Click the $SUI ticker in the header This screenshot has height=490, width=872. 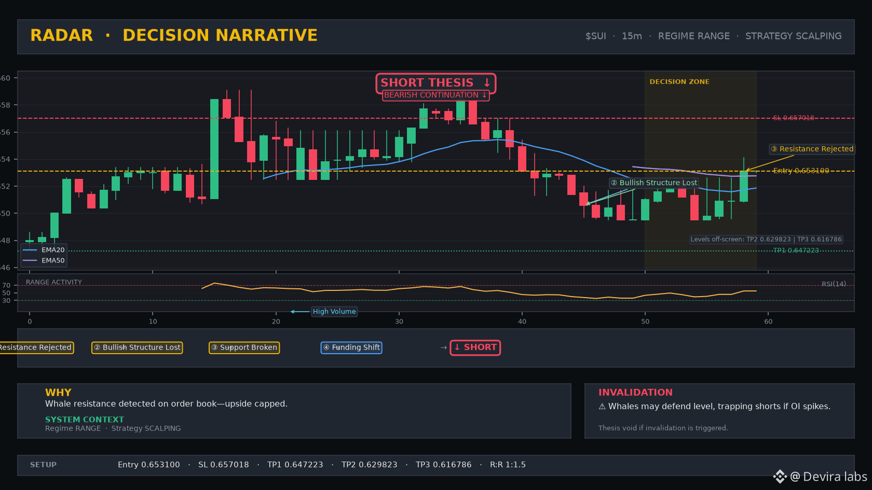pos(595,36)
